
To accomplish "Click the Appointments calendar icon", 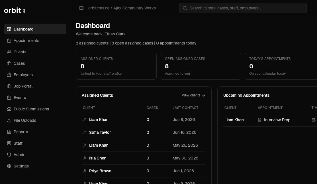I will pyautogui.click(x=9, y=41).
